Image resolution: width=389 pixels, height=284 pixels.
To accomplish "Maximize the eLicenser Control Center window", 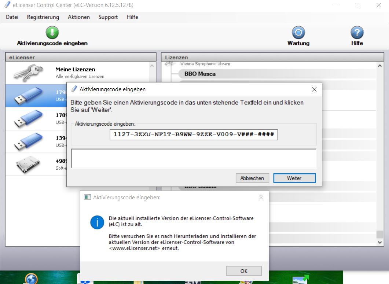I will pyautogui.click(x=357, y=5).
